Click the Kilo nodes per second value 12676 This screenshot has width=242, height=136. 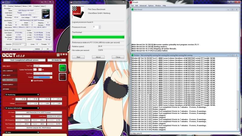tap(100, 50)
